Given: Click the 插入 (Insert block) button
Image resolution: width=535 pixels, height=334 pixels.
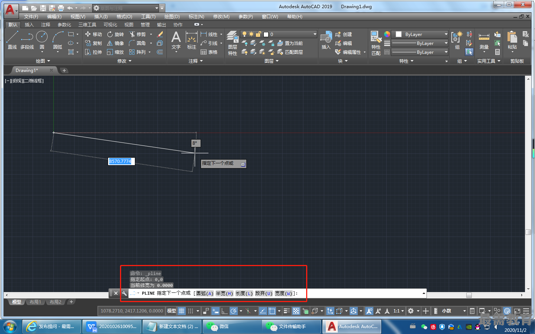Looking at the screenshot, I should pos(326,40).
